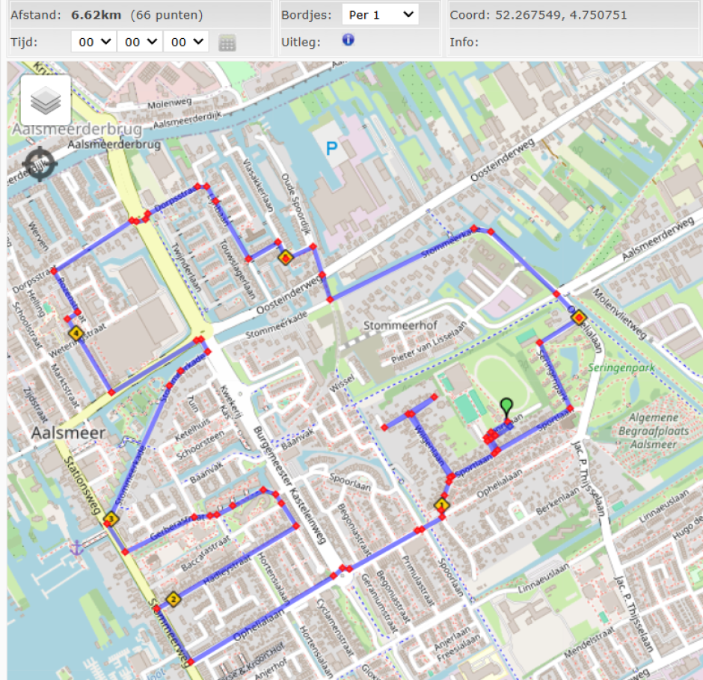Click the blue info icon next to Uitleg
The width and height of the screenshot is (703, 680).
[347, 40]
